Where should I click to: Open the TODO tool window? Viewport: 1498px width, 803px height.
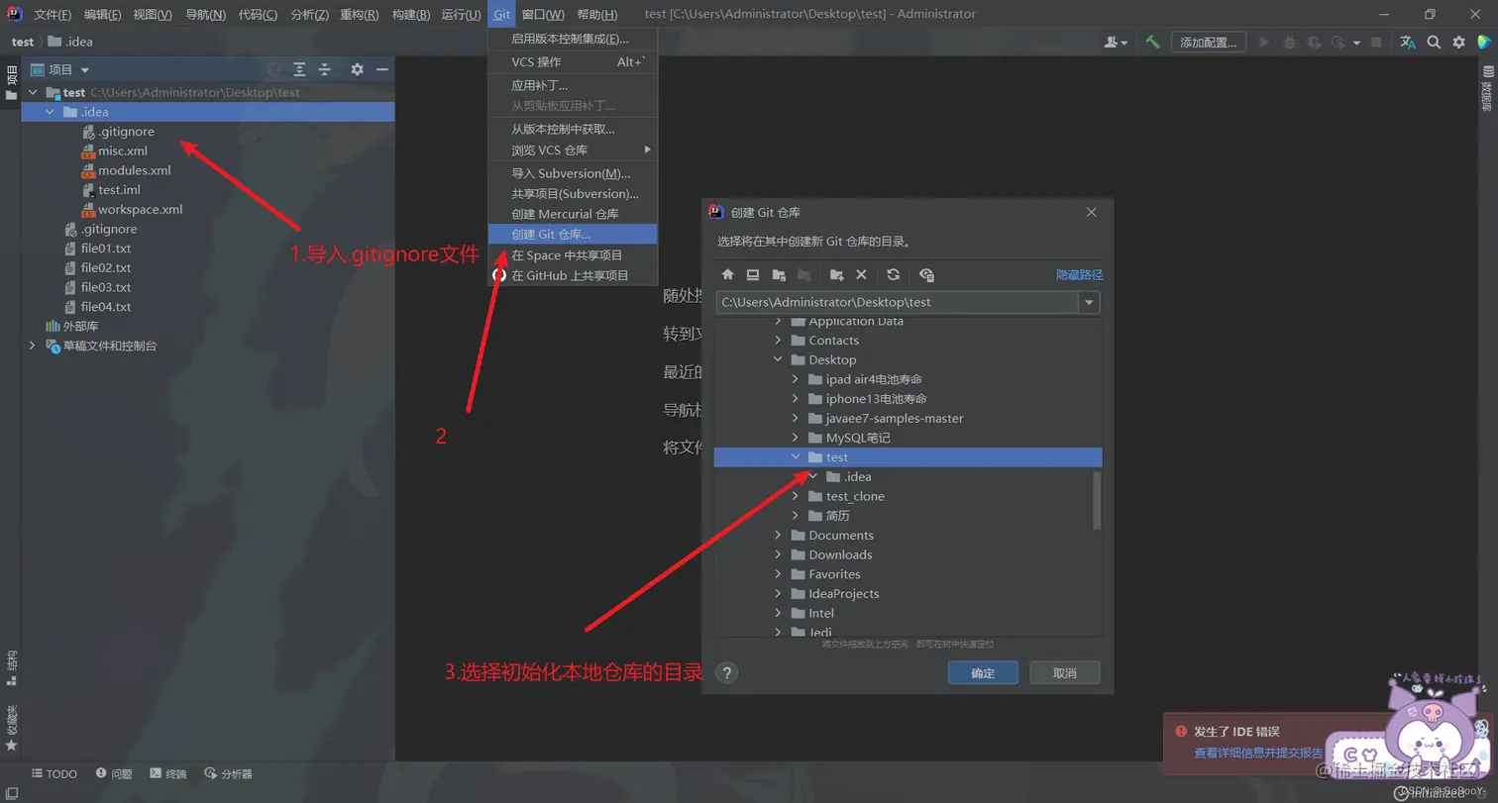(x=53, y=774)
